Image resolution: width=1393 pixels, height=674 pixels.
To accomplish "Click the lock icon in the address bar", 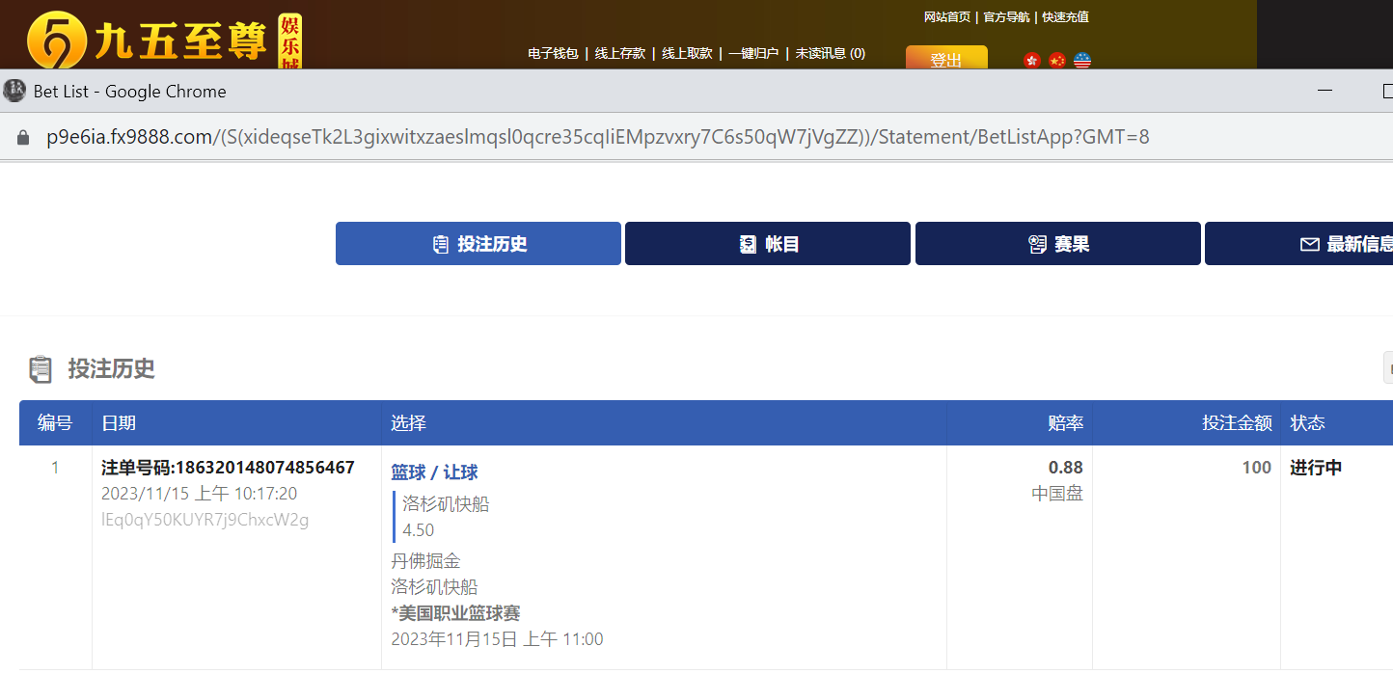I will pyautogui.click(x=24, y=137).
